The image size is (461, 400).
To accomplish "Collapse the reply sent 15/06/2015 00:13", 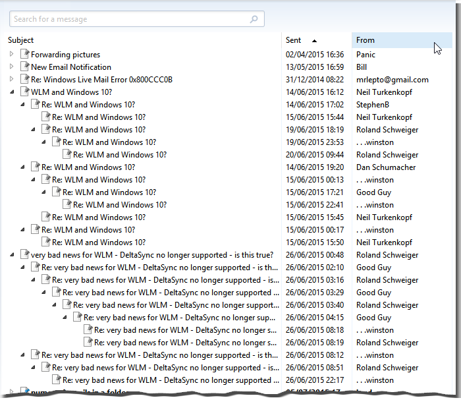I will coord(33,180).
